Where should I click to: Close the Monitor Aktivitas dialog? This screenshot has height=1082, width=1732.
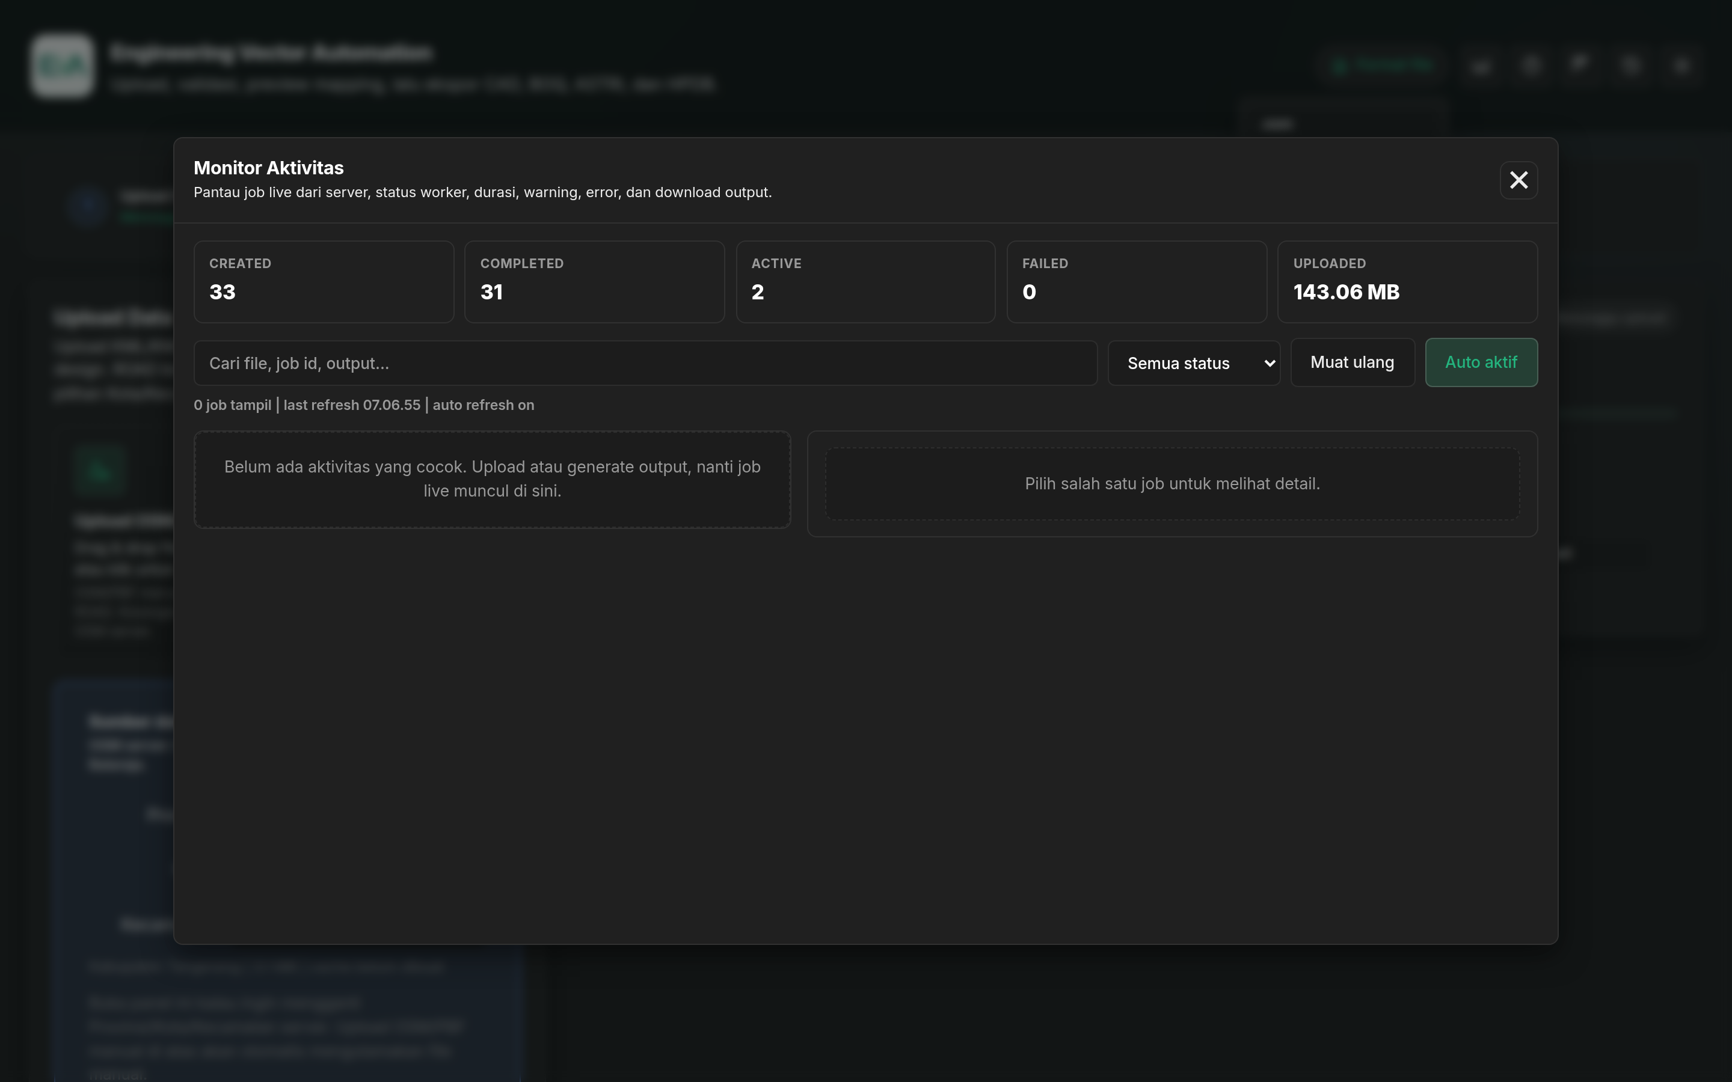point(1518,180)
